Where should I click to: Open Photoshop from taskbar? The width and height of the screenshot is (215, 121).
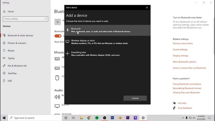(112, 118)
